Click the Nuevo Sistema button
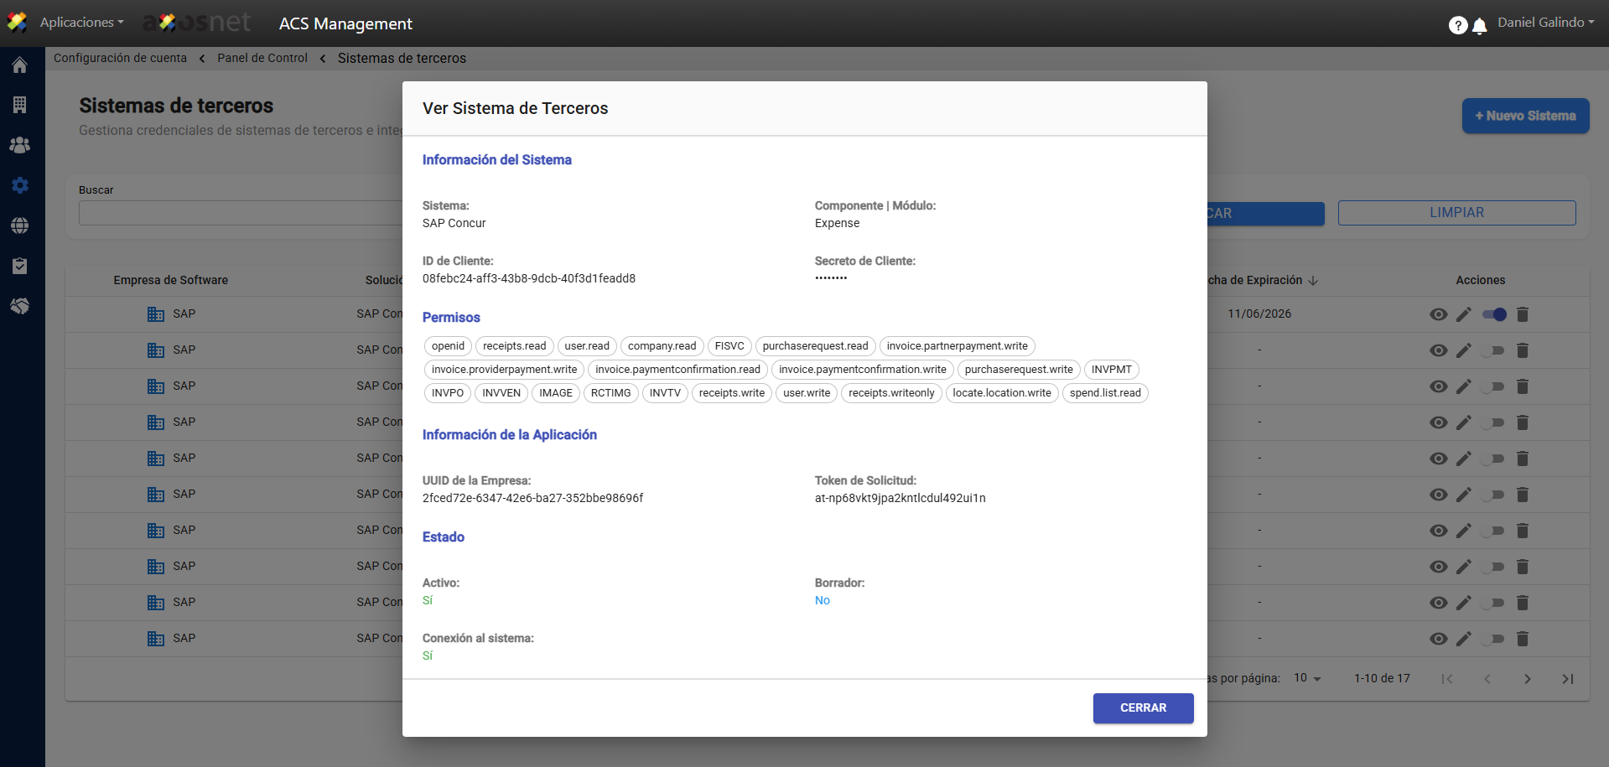Screen dimensions: 1609x767 pos(1525,116)
